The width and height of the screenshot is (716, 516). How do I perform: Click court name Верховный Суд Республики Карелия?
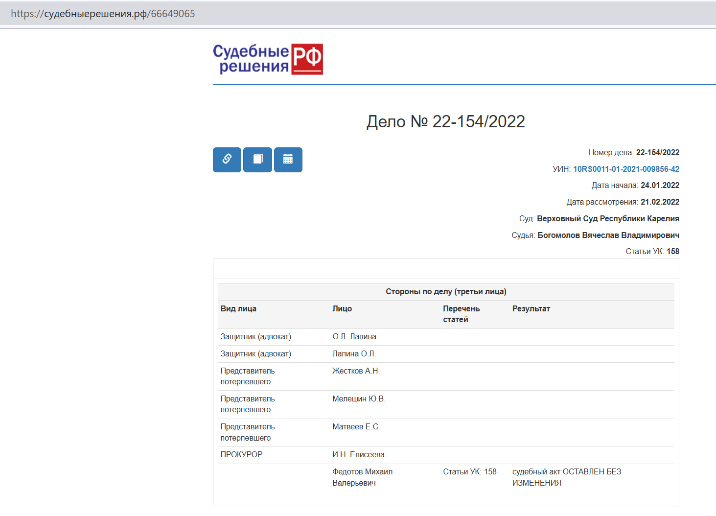coord(608,219)
